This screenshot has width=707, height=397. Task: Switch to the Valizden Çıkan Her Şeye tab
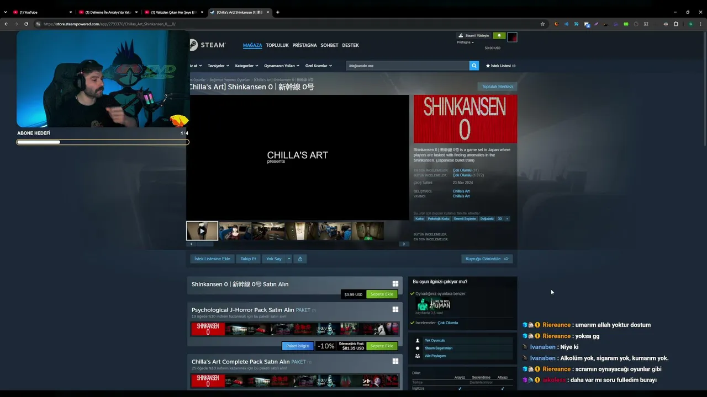pos(173,12)
